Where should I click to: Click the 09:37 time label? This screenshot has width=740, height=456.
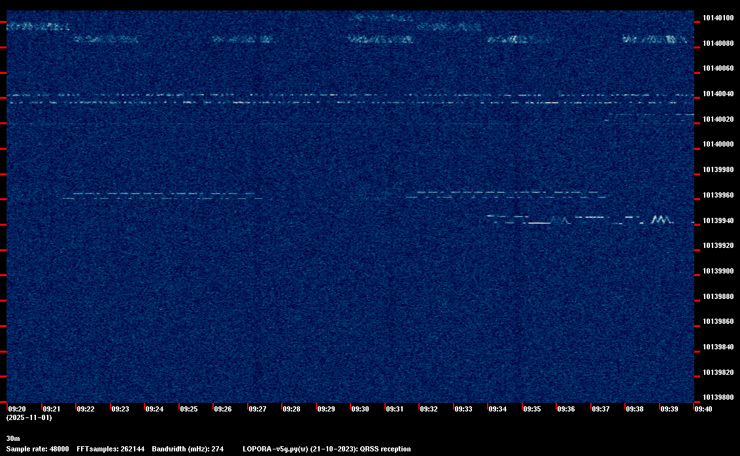[600, 409]
